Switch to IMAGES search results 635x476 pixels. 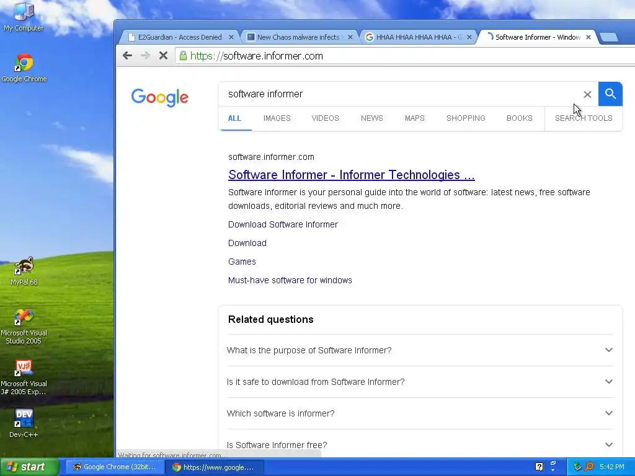(277, 118)
